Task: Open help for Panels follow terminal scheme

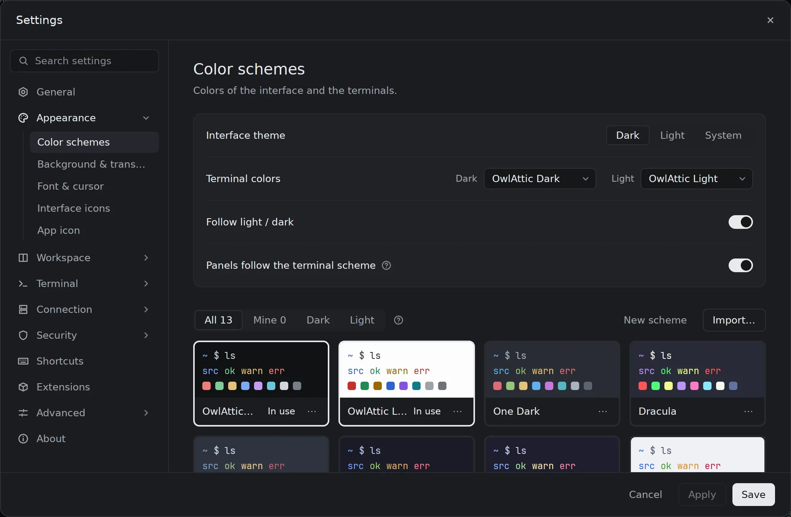Action: 386,265
